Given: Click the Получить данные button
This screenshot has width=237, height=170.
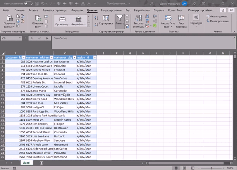Looking at the screenshot, I should 9,21.
